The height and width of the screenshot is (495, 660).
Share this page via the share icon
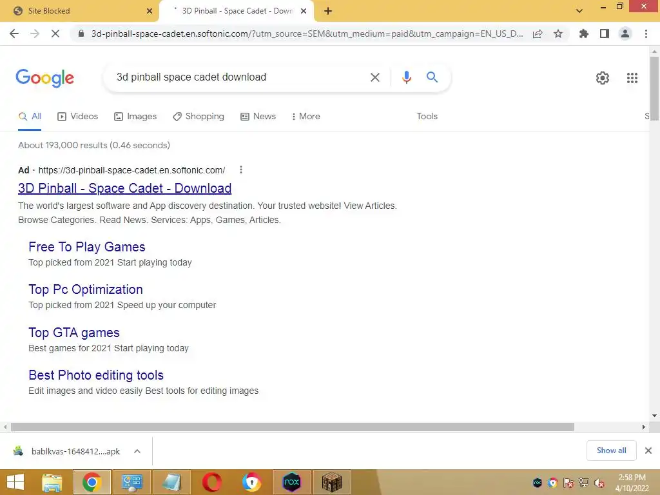tap(538, 34)
